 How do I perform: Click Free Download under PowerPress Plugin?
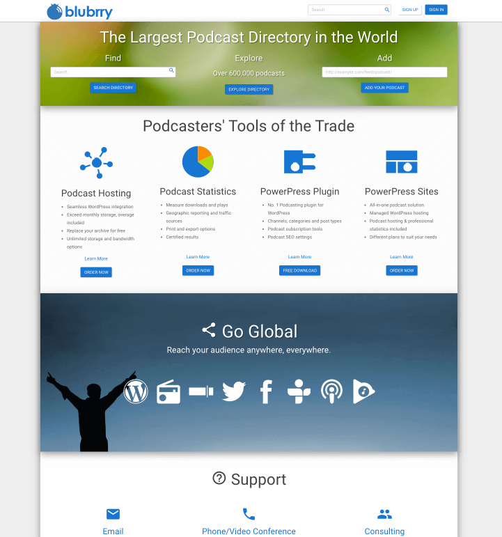click(299, 270)
